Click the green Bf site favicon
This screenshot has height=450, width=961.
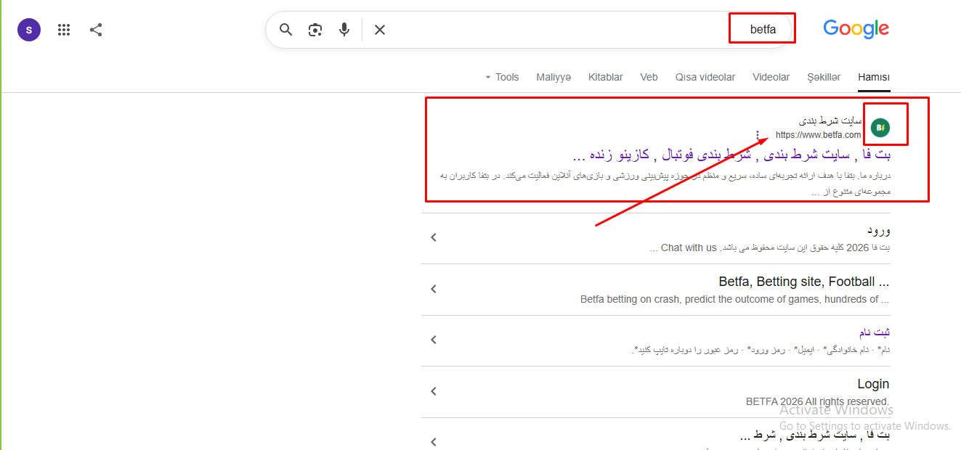click(x=880, y=128)
